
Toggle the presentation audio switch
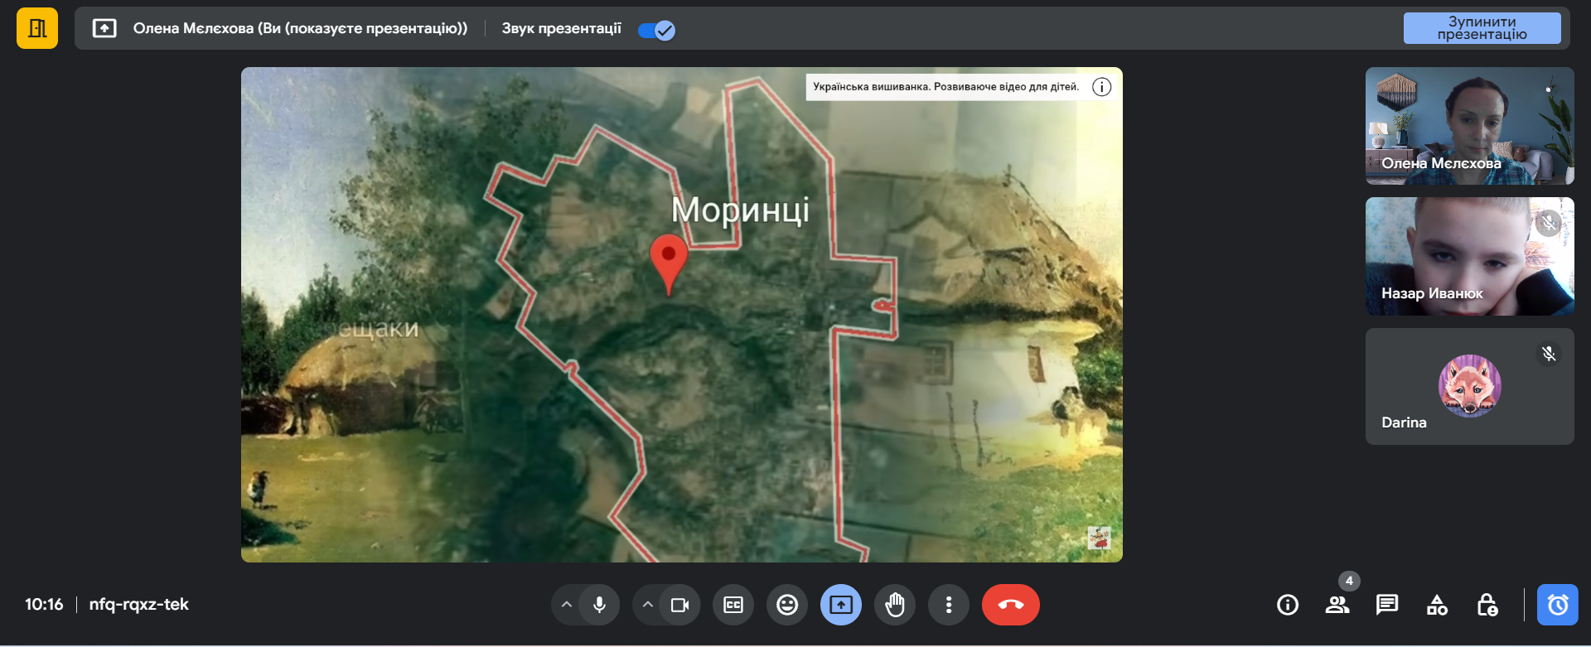coord(656,30)
